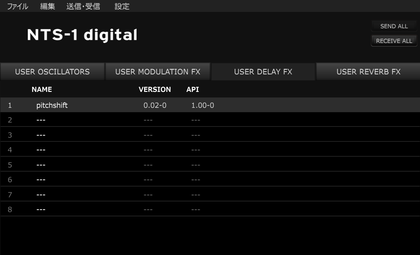Screen dimensions: 420x255
Task: Select empty slot row 6
Action: click(210, 179)
